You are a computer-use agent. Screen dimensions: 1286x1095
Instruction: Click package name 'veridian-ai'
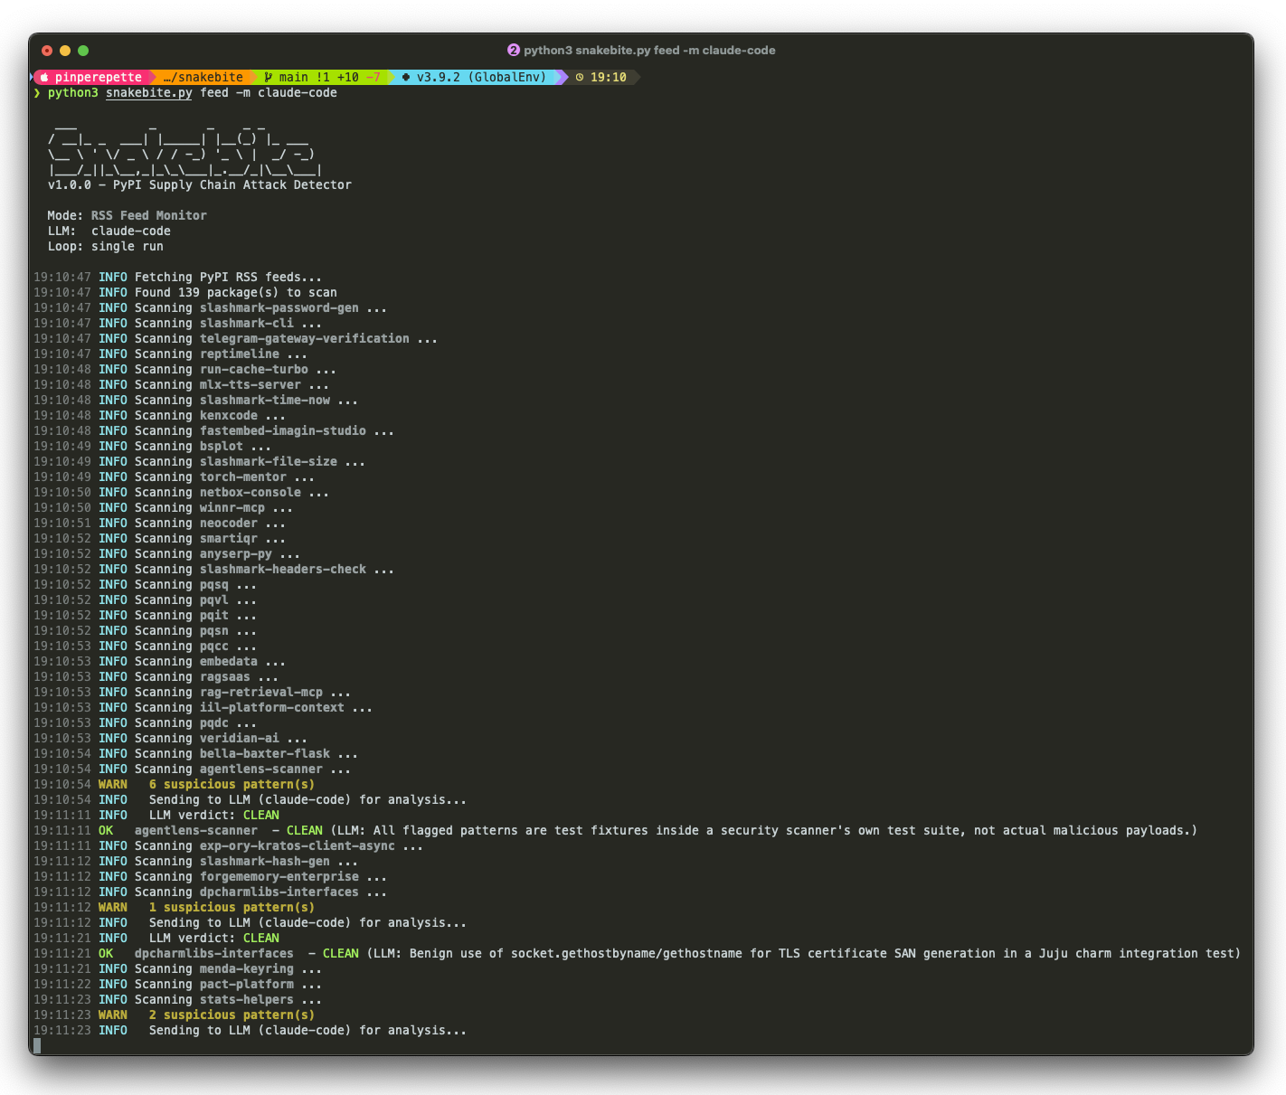click(x=240, y=739)
